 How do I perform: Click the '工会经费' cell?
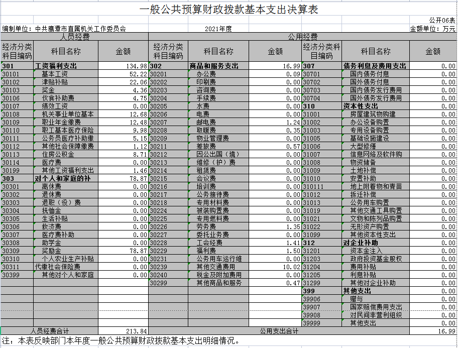point(218,243)
